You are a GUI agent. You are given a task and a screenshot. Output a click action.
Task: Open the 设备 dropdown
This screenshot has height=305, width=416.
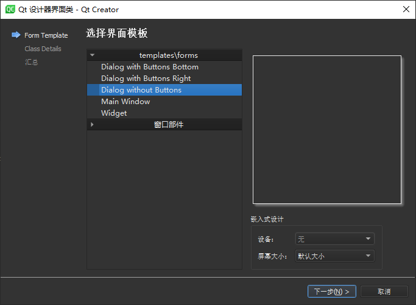(x=334, y=239)
